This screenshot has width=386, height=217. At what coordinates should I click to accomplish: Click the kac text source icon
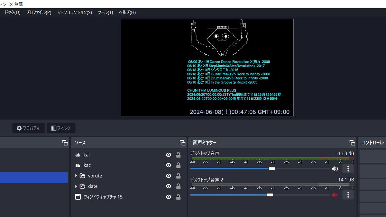78,165
